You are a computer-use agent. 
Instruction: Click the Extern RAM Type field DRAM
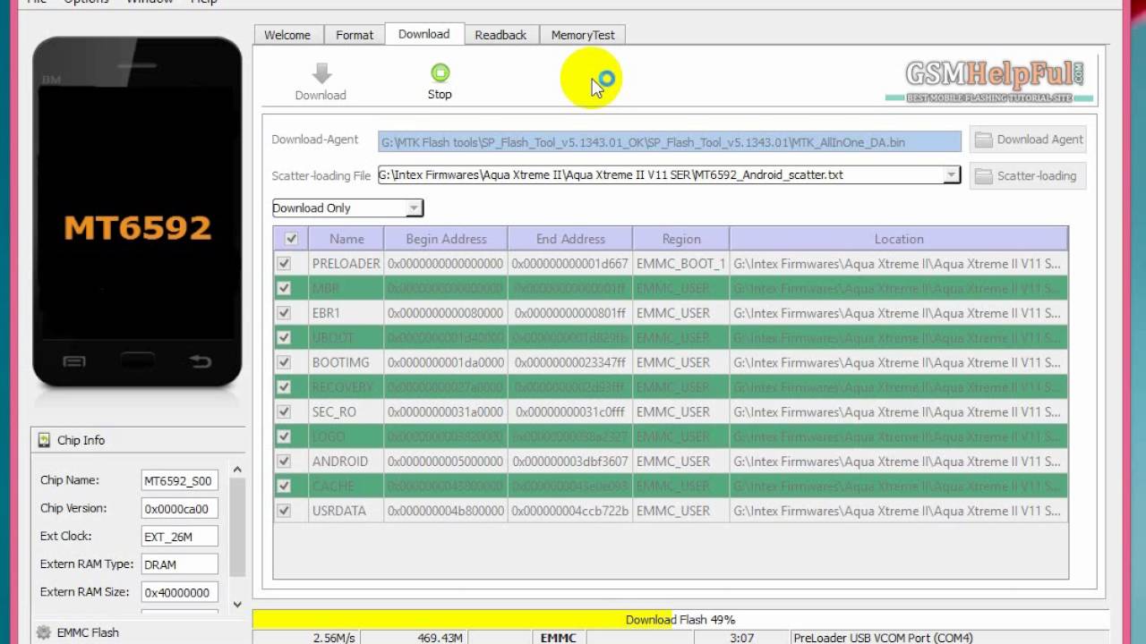click(179, 564)
